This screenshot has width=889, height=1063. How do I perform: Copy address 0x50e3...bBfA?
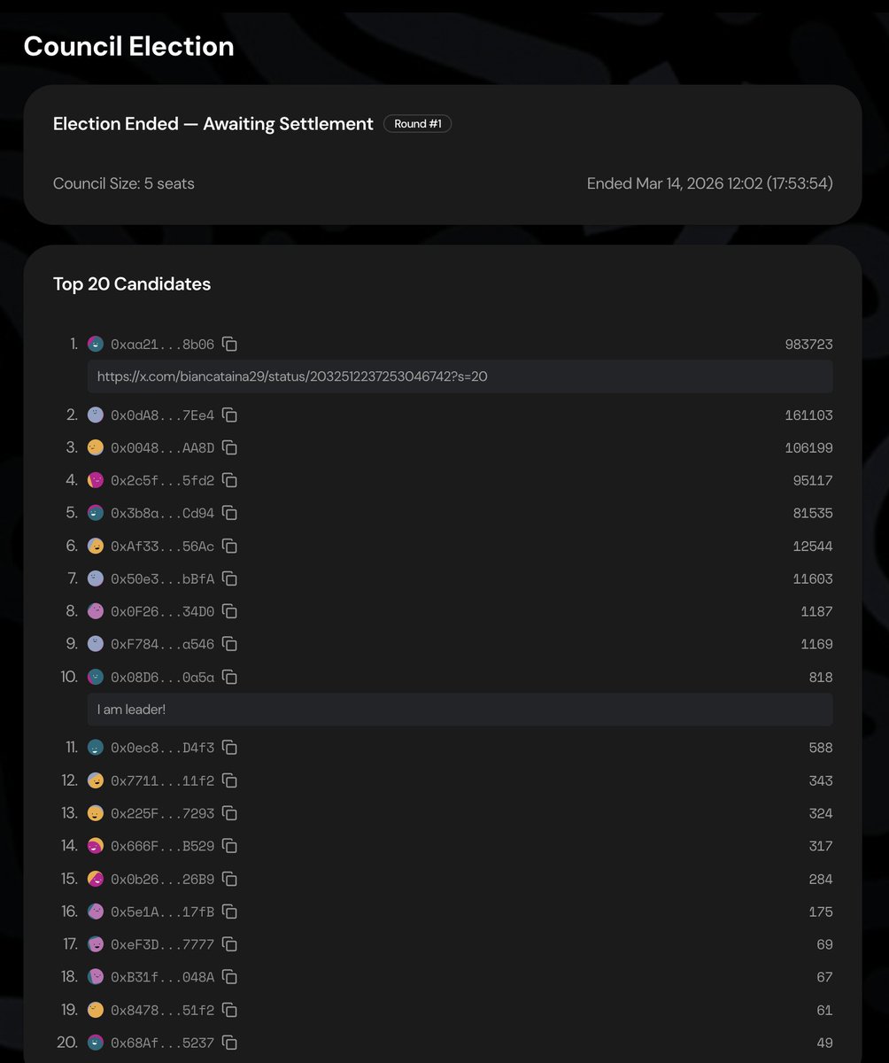click(229, 578)
